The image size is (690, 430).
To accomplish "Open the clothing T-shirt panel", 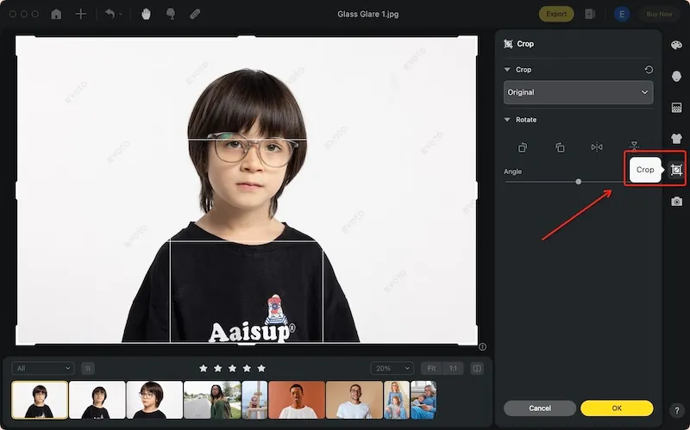I will coord(676,139).
